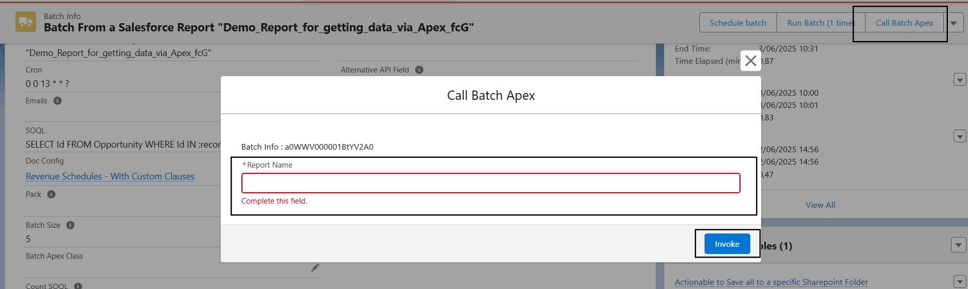Select the Cron value 0 0 13 * * ?
Screen dimensions: 968x289
click(47, 83)
